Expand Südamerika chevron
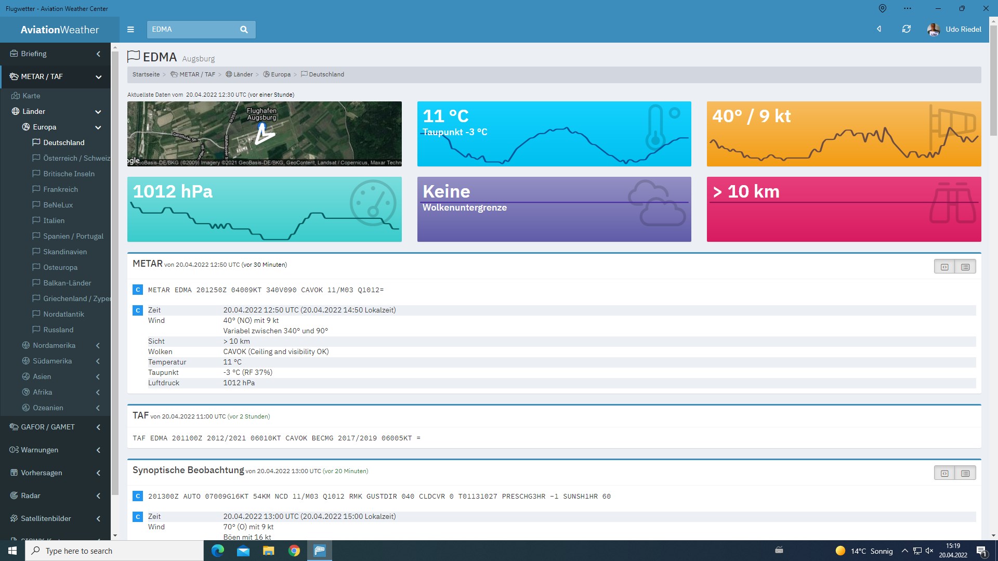998x561 pixels. click(98, 361)
